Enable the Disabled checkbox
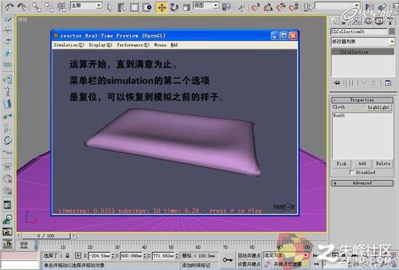The height and width of the screenshot is (270, 399). pos(352,172)
